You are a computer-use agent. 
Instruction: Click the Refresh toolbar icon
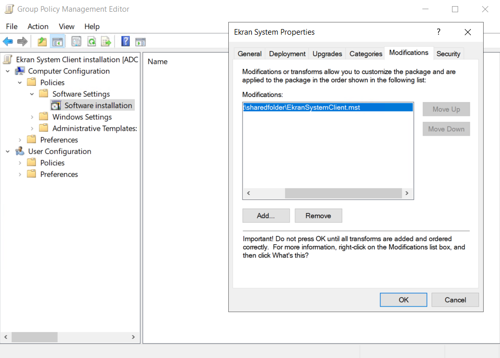point(91,42)
